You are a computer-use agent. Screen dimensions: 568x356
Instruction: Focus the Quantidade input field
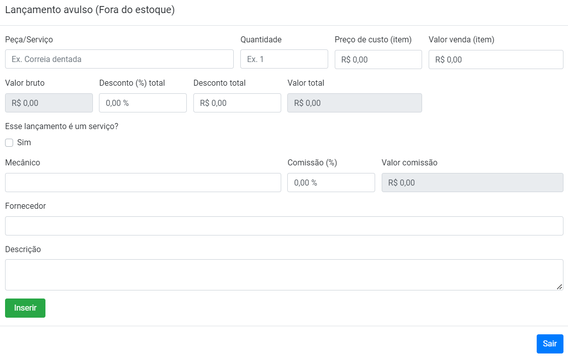(x=284, y=59)
